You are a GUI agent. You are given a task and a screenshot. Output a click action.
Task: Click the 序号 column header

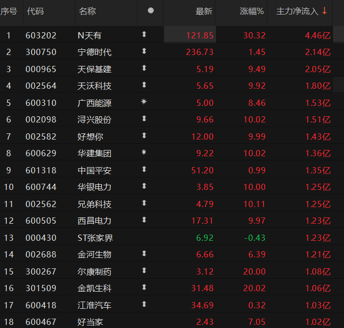coord(9,11)
